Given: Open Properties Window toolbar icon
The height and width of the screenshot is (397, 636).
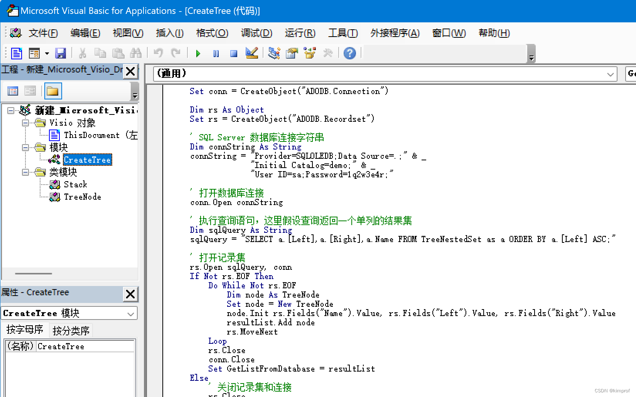Looking at the screenshot, I should pos(292,53).
